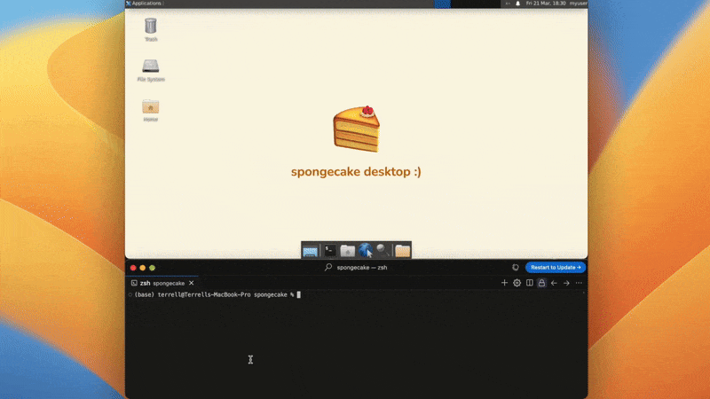Click the blue workspace switcher cell
Image resolution: width=710 pixels, height=399 pixels.
click(x=442, y=4)
